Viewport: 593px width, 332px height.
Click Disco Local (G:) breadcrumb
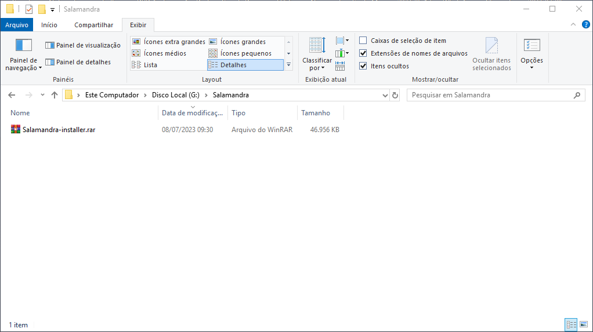coord(176,95)
